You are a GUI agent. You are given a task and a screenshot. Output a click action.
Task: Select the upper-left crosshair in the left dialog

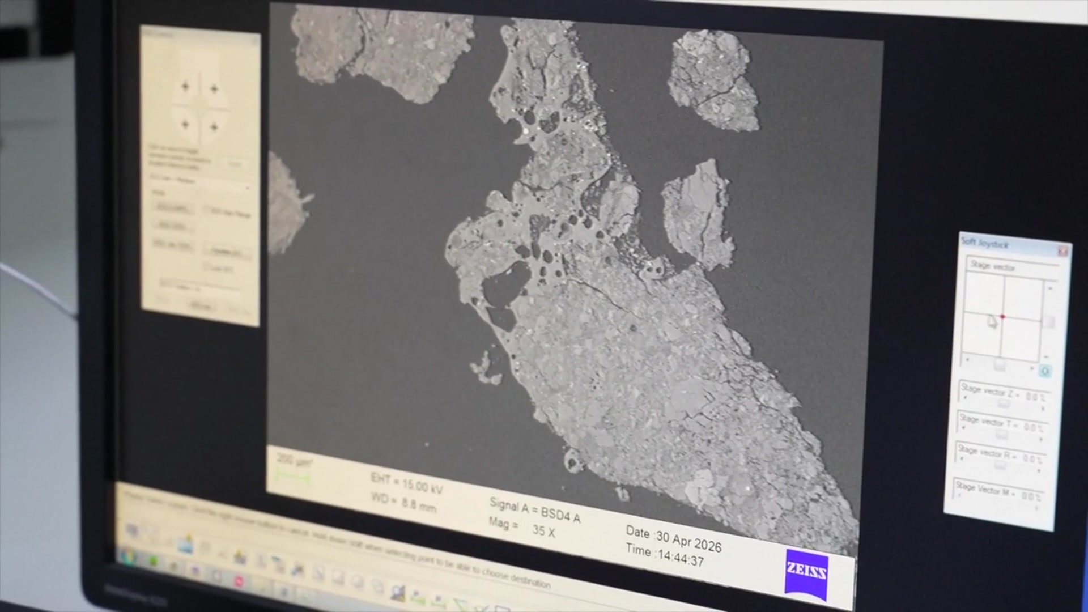tap(185, 87)
